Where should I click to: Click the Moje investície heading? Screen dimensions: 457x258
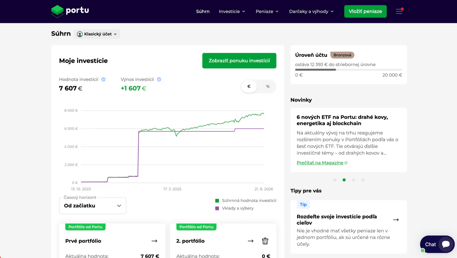(x=83, y=61)
